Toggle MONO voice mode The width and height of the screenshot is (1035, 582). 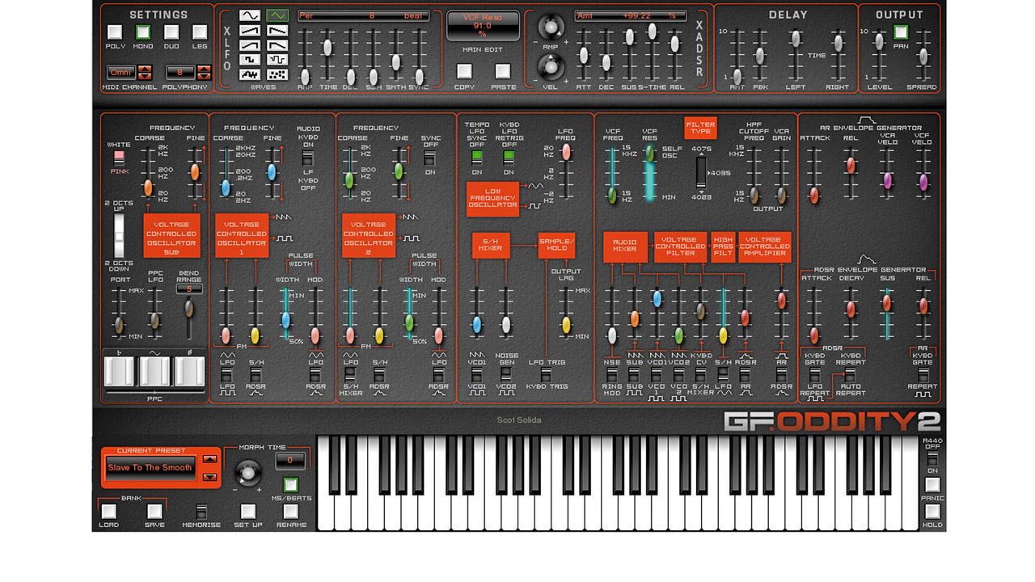coord(143,32)
